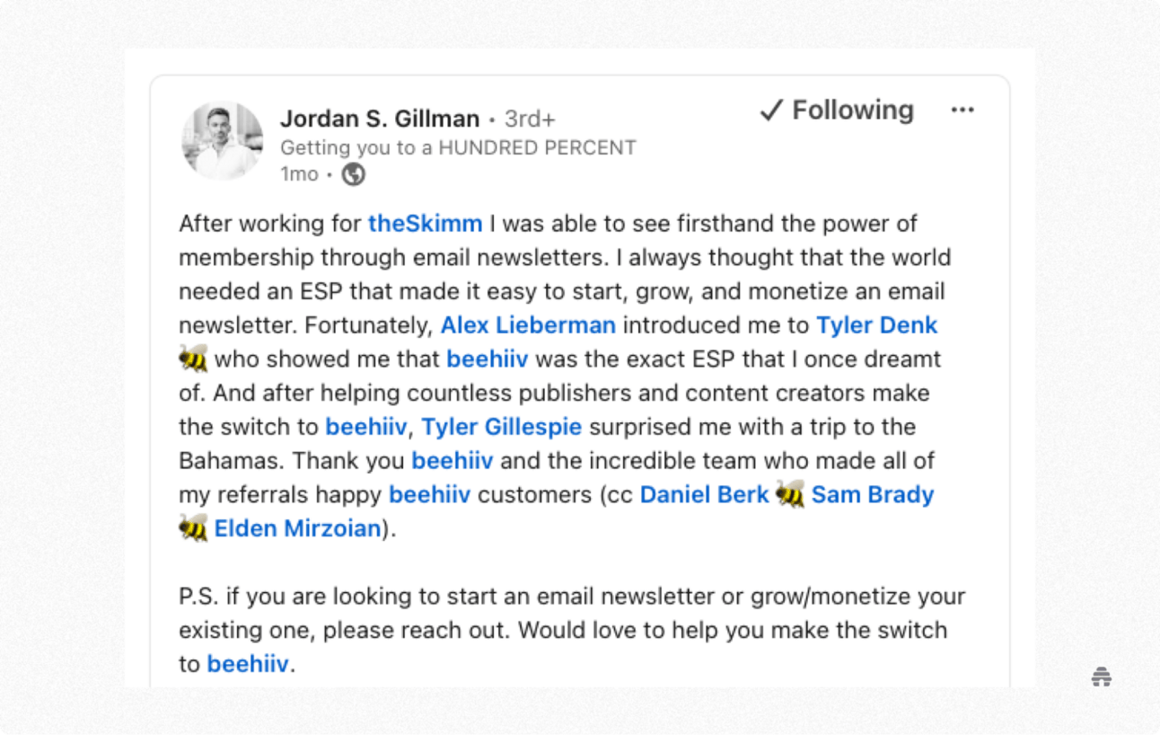This screenshot has width=1160, height=735.
Task: Open Elden Mirzoian's profile link
Action: tap(298, 528)
